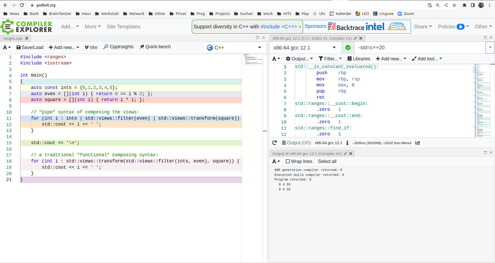
Task: Launch Quick-bench from editor toolbar
Action: point(155,47)
